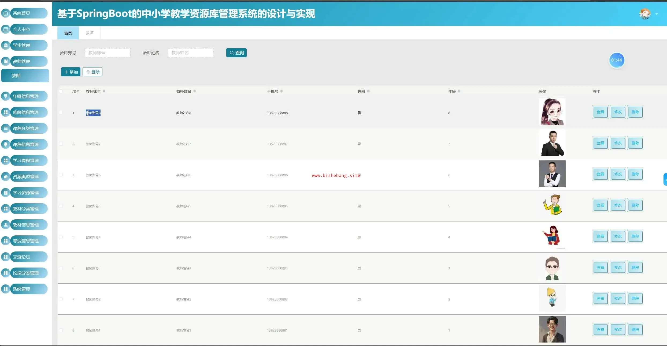Click the bulb icon beside 课程信息管理
This screenshot has height=346, width=667.
click(6, 144)
